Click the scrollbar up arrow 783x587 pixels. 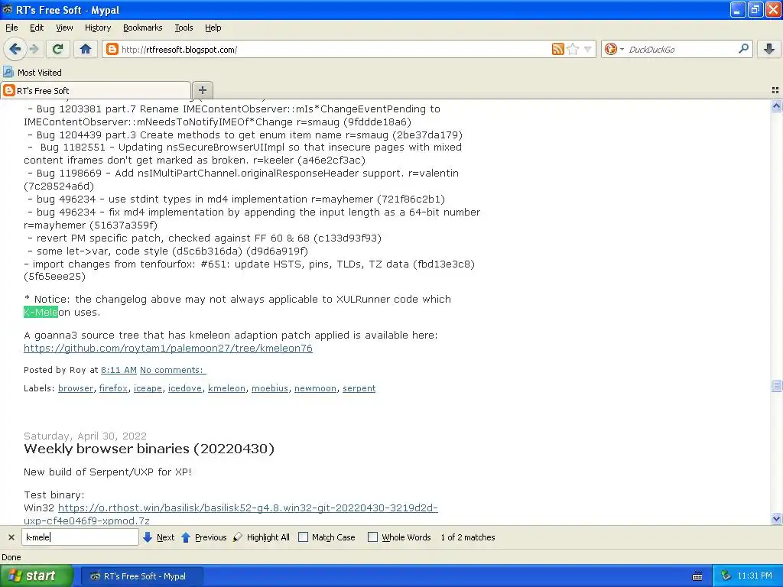click(776, 105)
